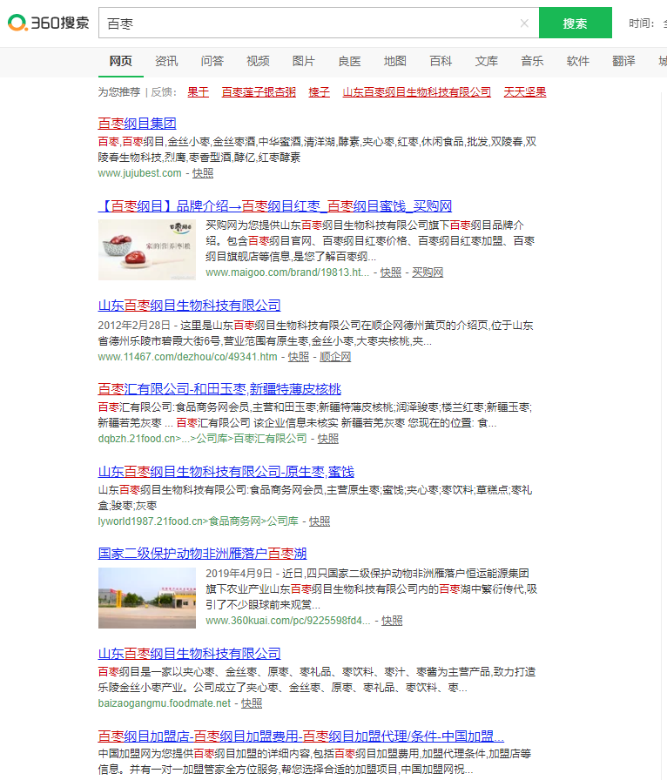Screen dimensions: 667x780
Task: Click recommended term 榛子
Action: (x=319, y=92)
